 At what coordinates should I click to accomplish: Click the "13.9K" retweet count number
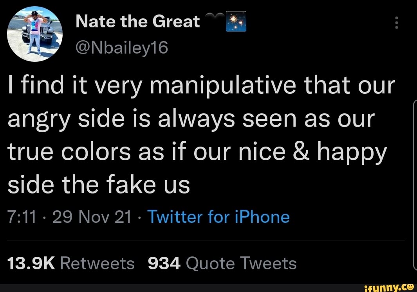32,263
